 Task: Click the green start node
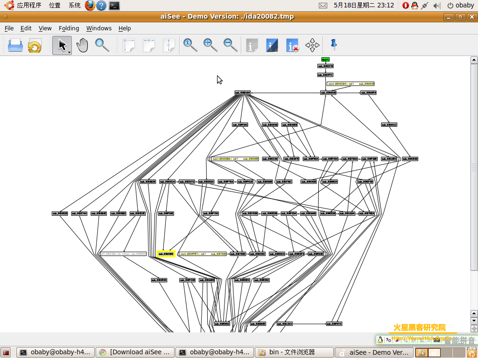[325, 59]
